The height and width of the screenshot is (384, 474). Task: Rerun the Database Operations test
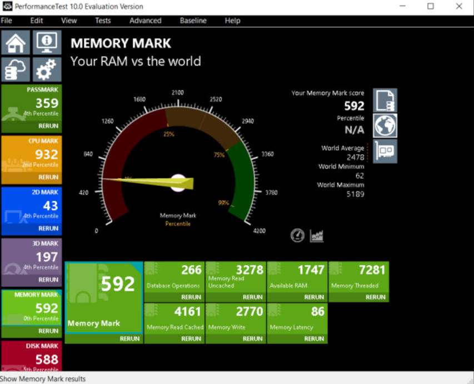[191, 297]
